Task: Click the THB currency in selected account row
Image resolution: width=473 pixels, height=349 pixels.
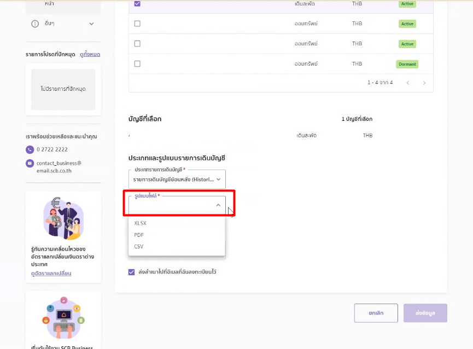Action: click(x=367, y=136)
